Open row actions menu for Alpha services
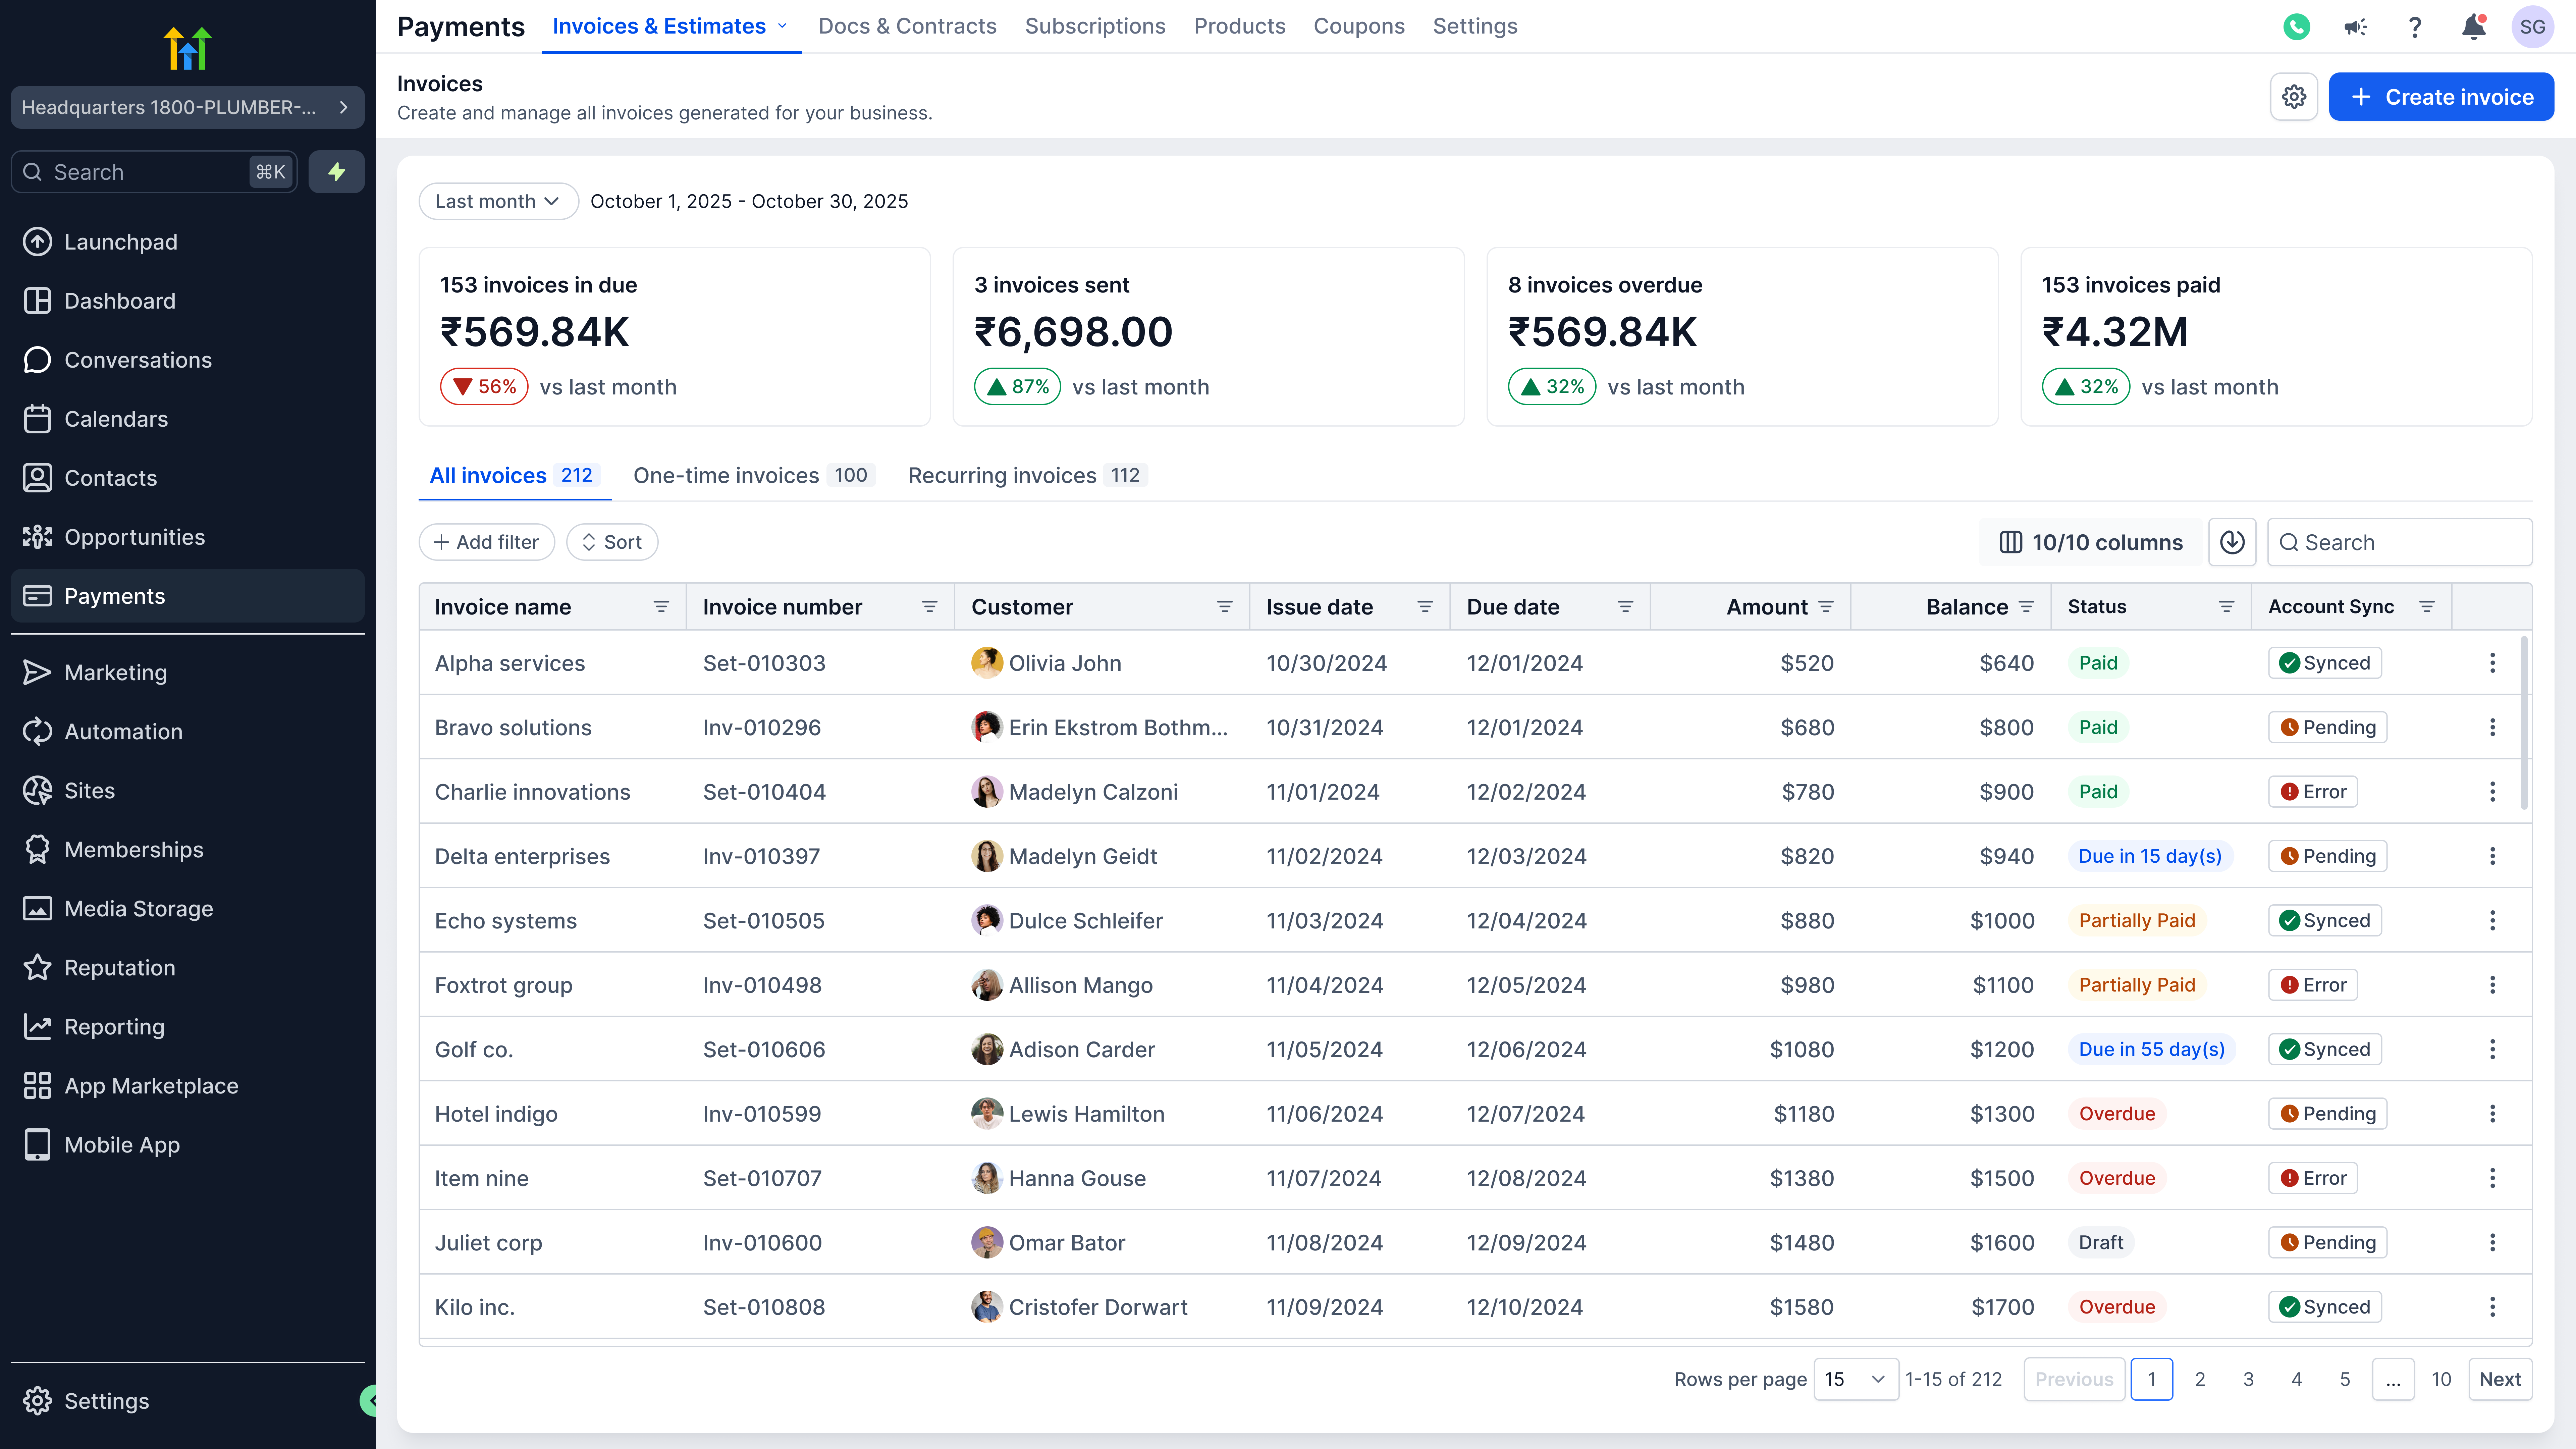Screen dimensions: 2576x1449 pos(2492,663)
